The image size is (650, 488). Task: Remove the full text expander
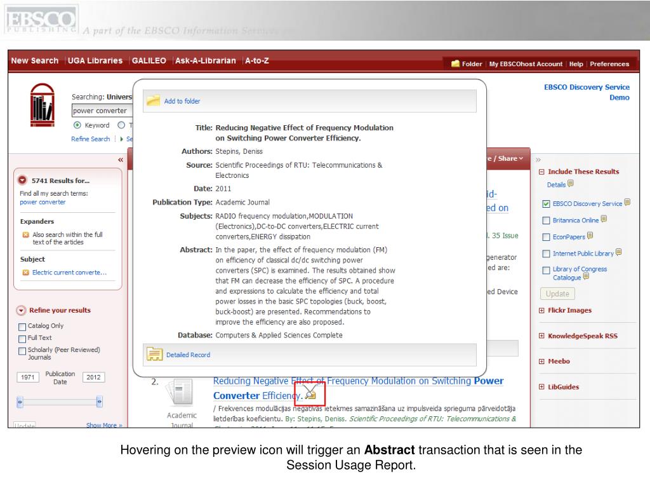25,235
